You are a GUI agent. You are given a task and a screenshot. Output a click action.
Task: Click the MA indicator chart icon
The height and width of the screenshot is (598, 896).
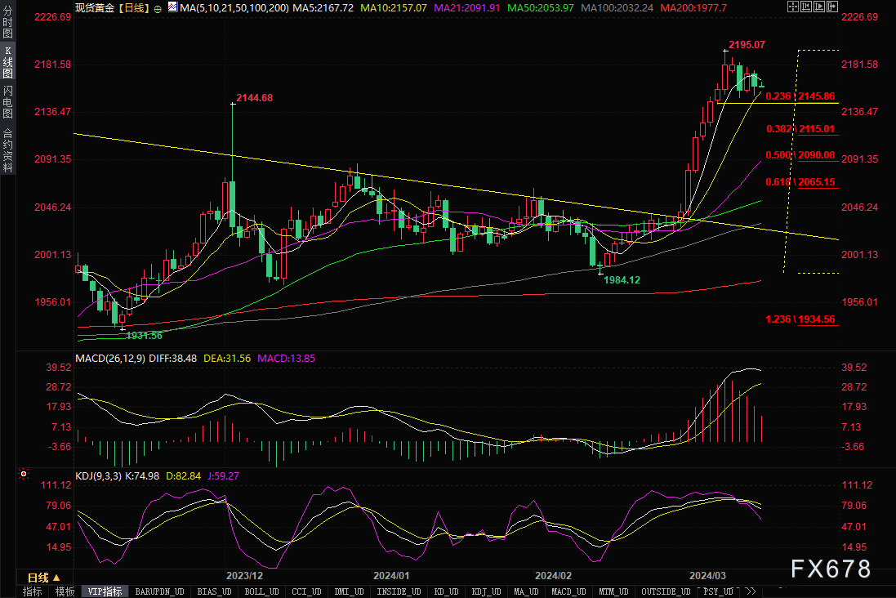[172, 7]
